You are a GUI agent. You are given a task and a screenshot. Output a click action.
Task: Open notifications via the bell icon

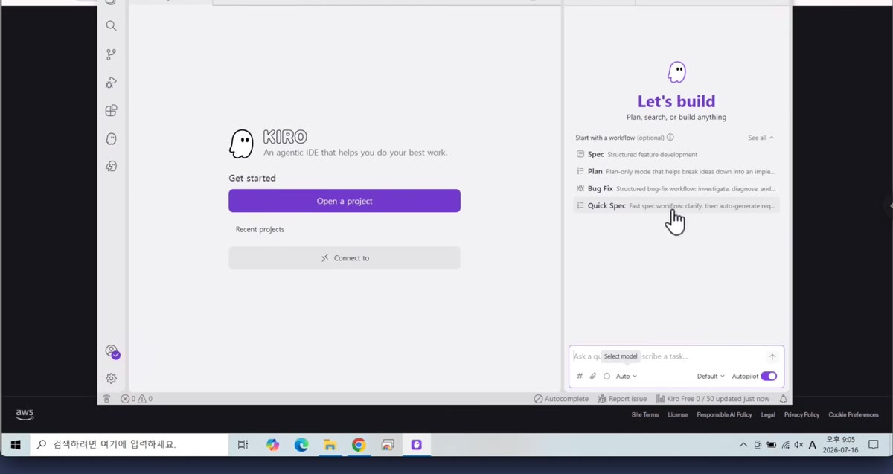tap(783, 399)
